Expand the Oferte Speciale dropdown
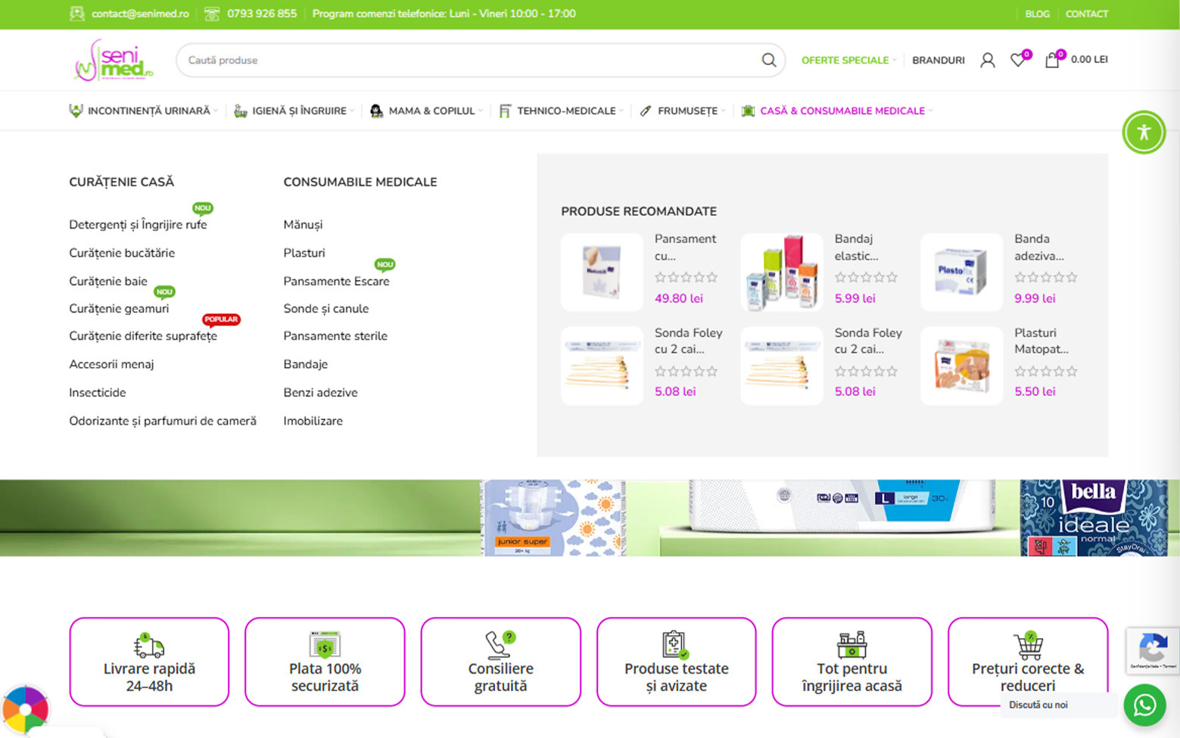 [848, 60]
